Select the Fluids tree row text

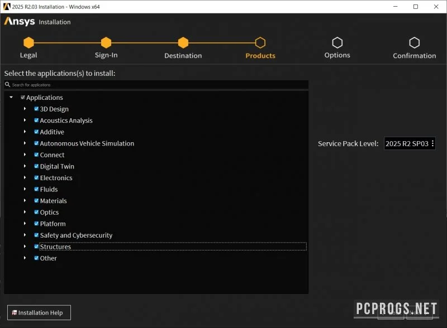coord(49,189)
